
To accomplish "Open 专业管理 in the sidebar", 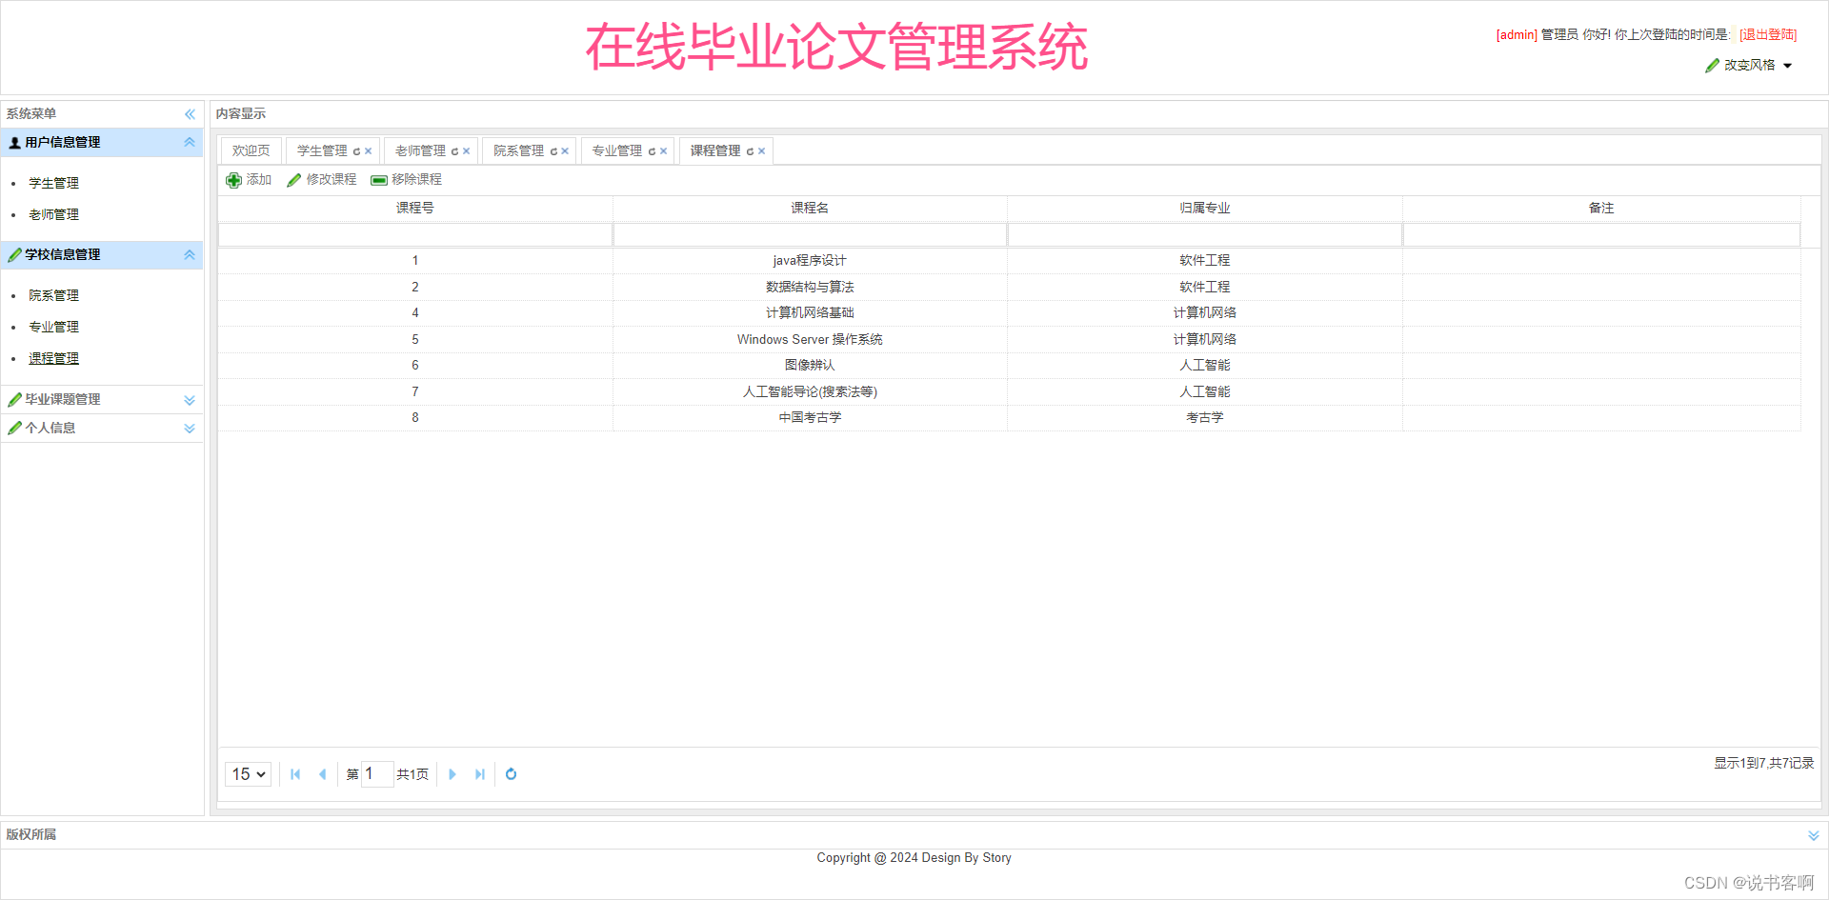I will (54, 328).
